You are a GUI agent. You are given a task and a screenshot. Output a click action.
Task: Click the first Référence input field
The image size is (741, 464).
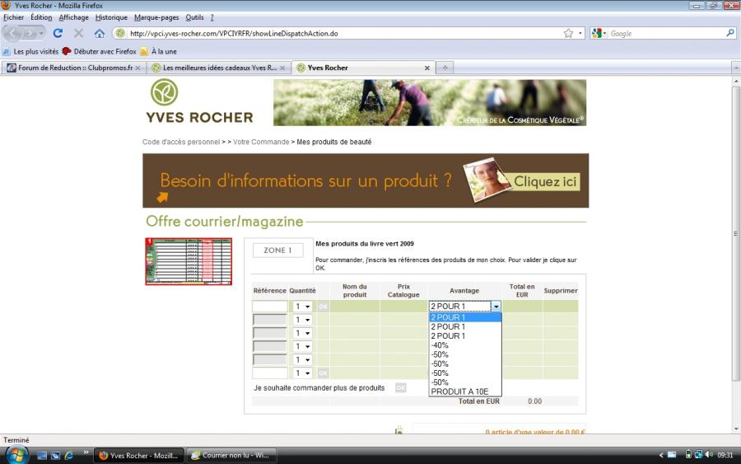click(x=269, y=307)
